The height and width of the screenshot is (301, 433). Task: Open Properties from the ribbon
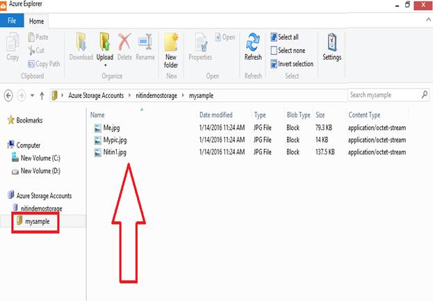[x=200, y=47]
